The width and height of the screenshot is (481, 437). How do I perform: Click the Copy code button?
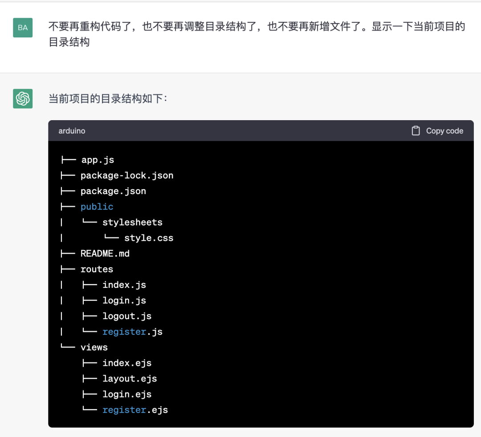click(x=437, y=130)
